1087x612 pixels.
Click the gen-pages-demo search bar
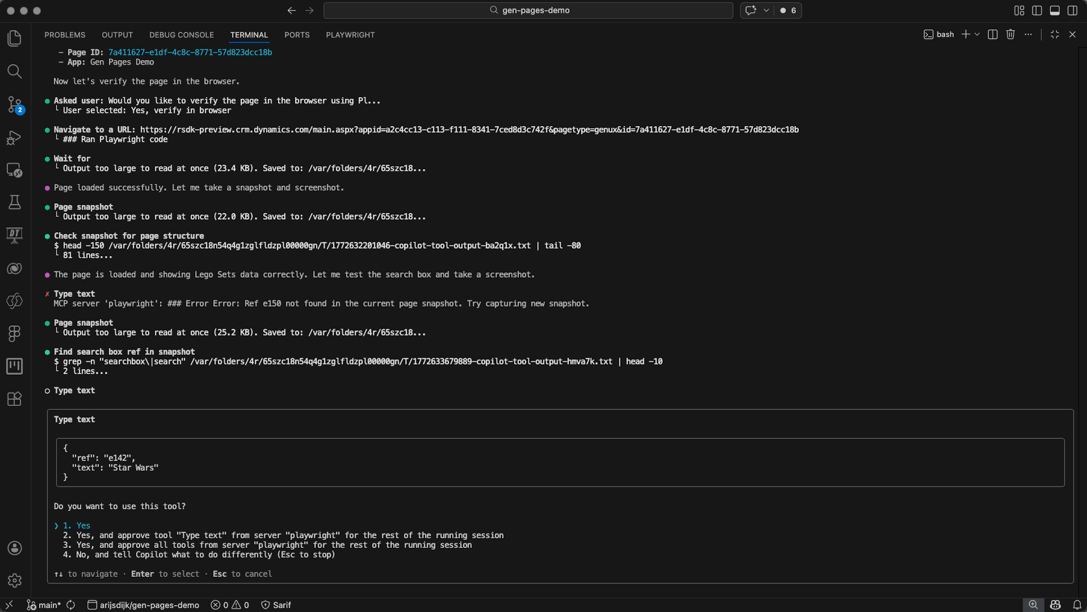click(x=528, y=10)
